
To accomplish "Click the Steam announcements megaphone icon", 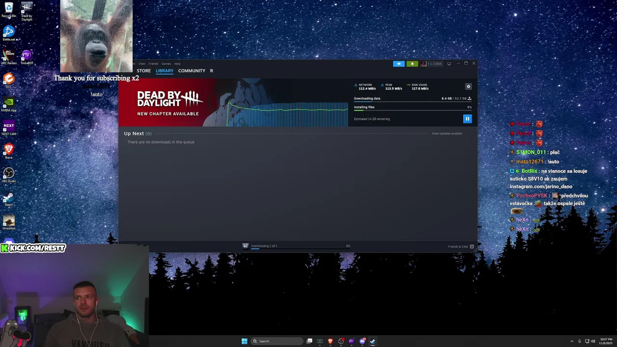I will pyautogui.click(x=399, y=64).
